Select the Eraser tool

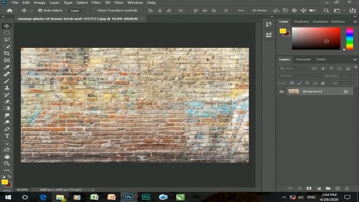pos(7,102)
